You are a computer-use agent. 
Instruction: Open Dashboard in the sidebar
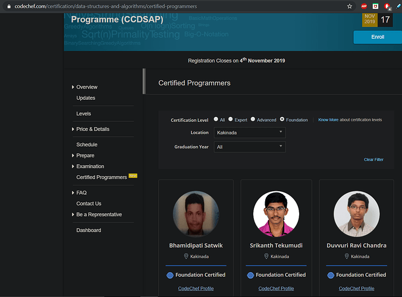89,230
